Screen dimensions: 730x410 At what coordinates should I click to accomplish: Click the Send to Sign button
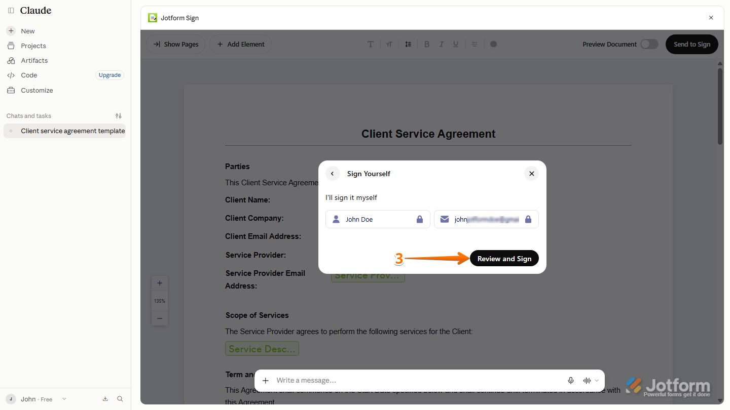coord(692,44)
